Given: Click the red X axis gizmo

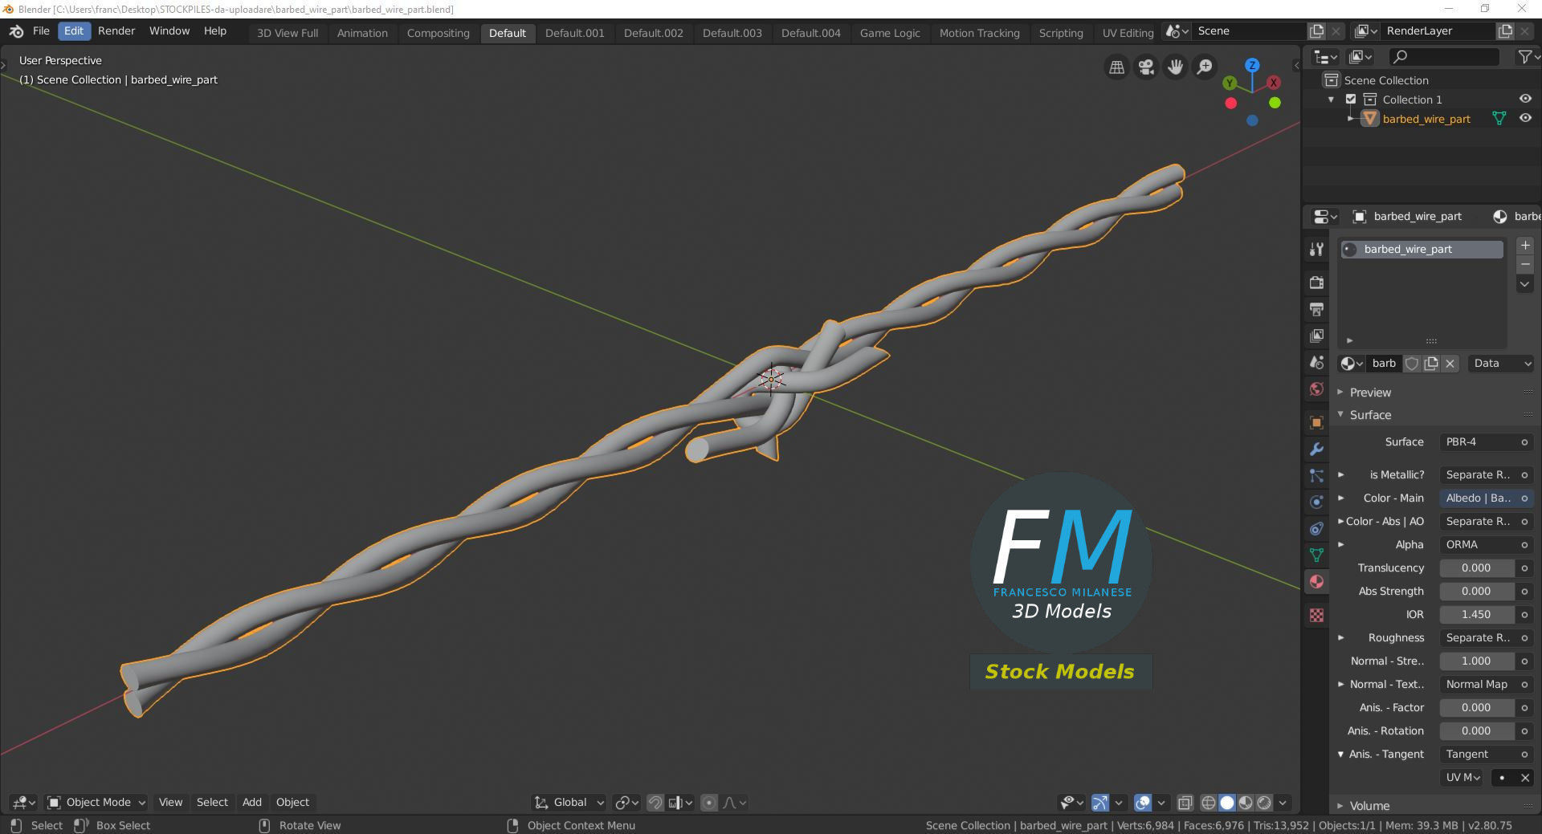Looking at the screenshot, I should pos(1274,83).
